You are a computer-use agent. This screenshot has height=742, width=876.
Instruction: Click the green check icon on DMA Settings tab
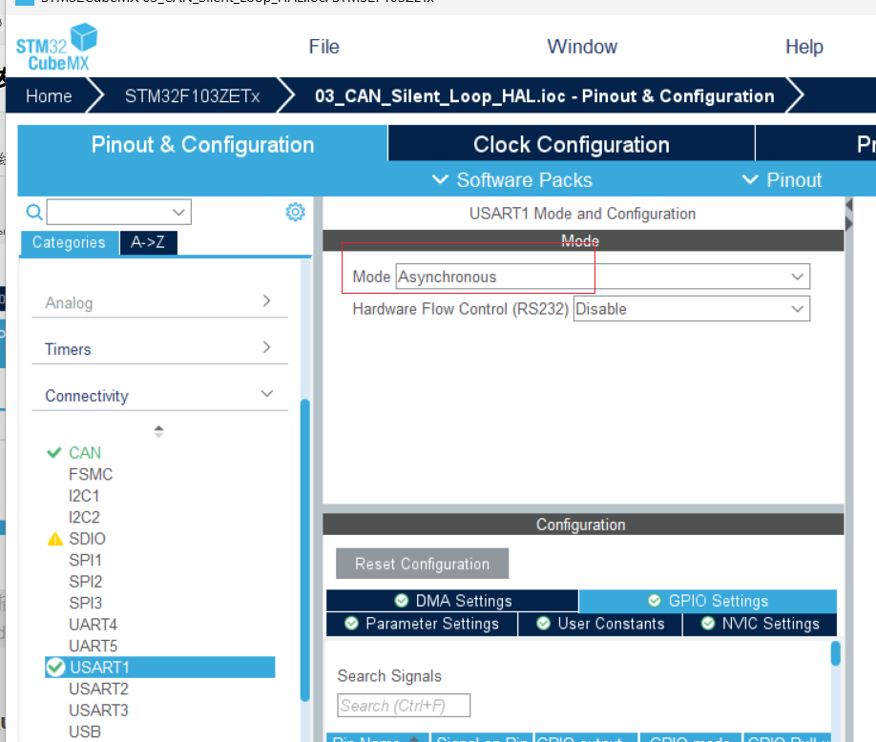click(x=401, y=601)
